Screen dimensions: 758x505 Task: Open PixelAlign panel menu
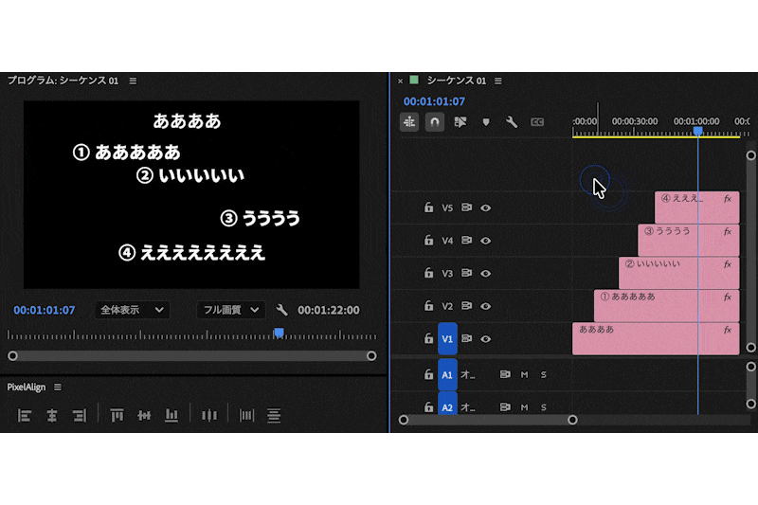pos(58,388)
